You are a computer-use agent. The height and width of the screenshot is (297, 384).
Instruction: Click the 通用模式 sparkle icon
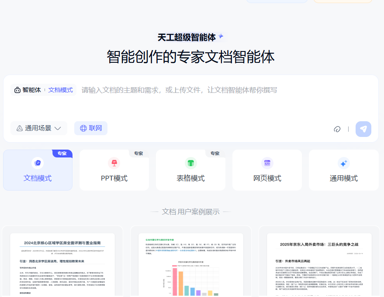pyautogui.click(x=344, y=163)
